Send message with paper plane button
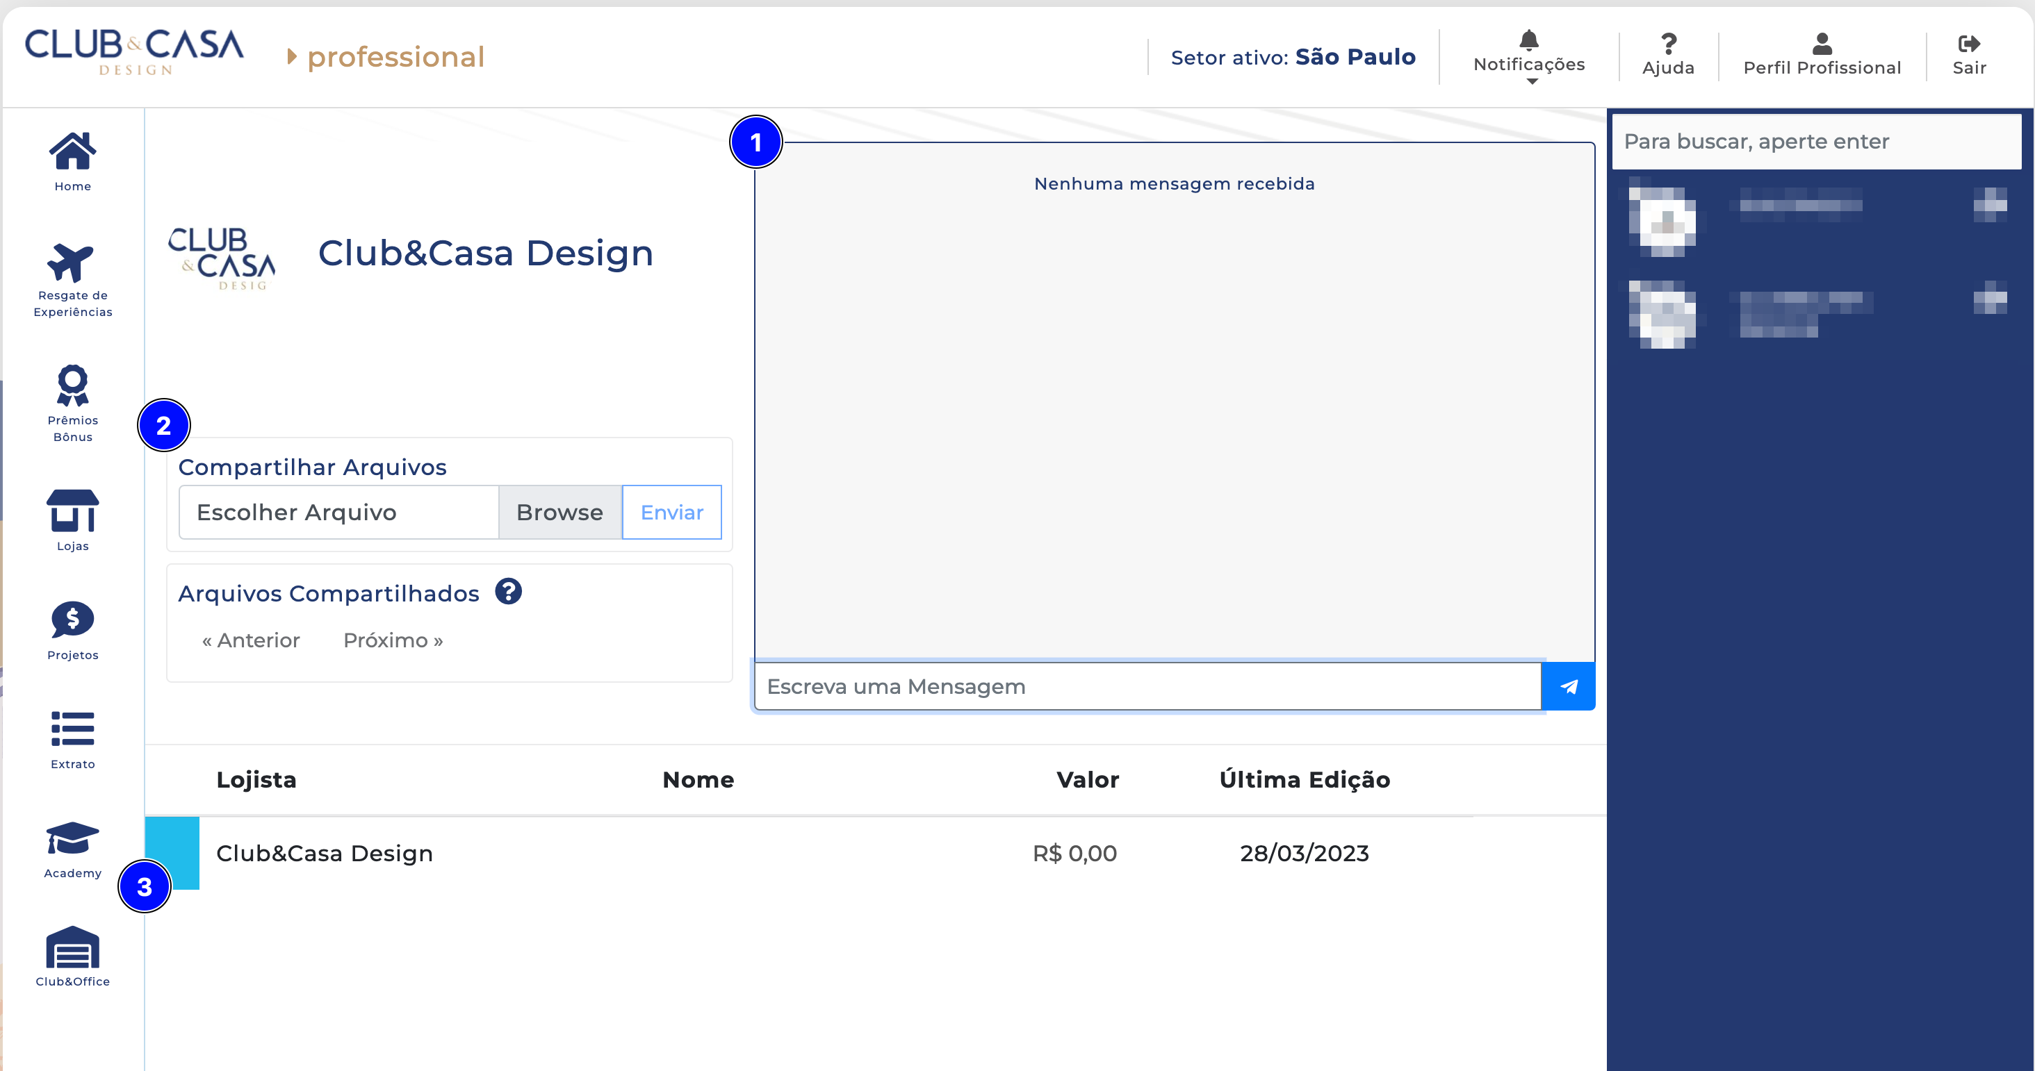Screen dimensions: 2035x1071 point(1569,687)
